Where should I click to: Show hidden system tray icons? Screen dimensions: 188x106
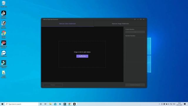[160, 104]
